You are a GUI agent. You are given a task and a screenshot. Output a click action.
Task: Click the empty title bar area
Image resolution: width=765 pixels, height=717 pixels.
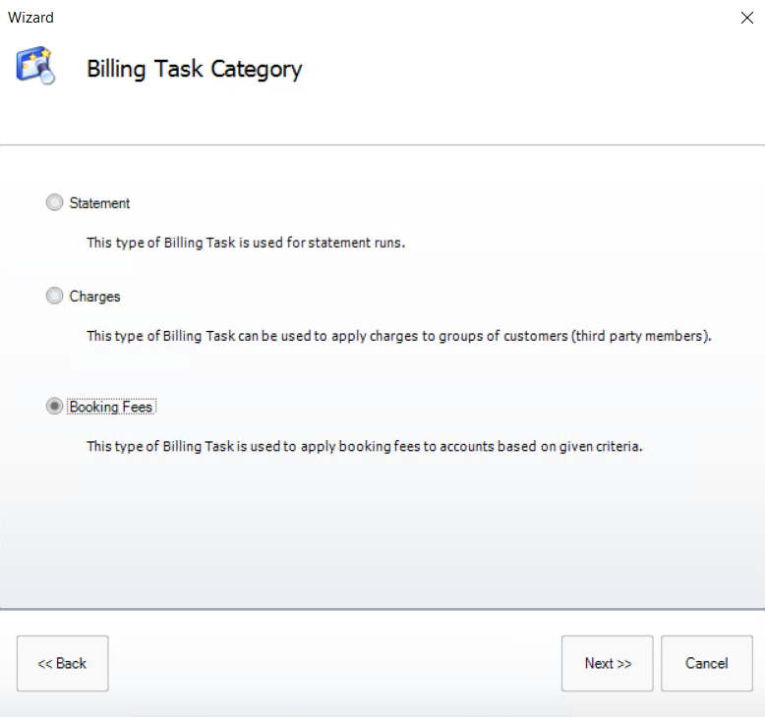tap(393, 18)
